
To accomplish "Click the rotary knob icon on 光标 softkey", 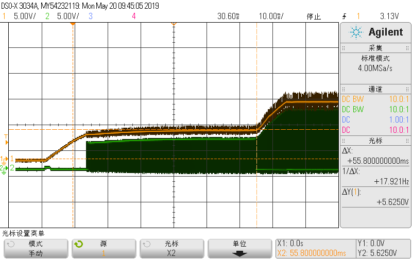I will [146, 244].
